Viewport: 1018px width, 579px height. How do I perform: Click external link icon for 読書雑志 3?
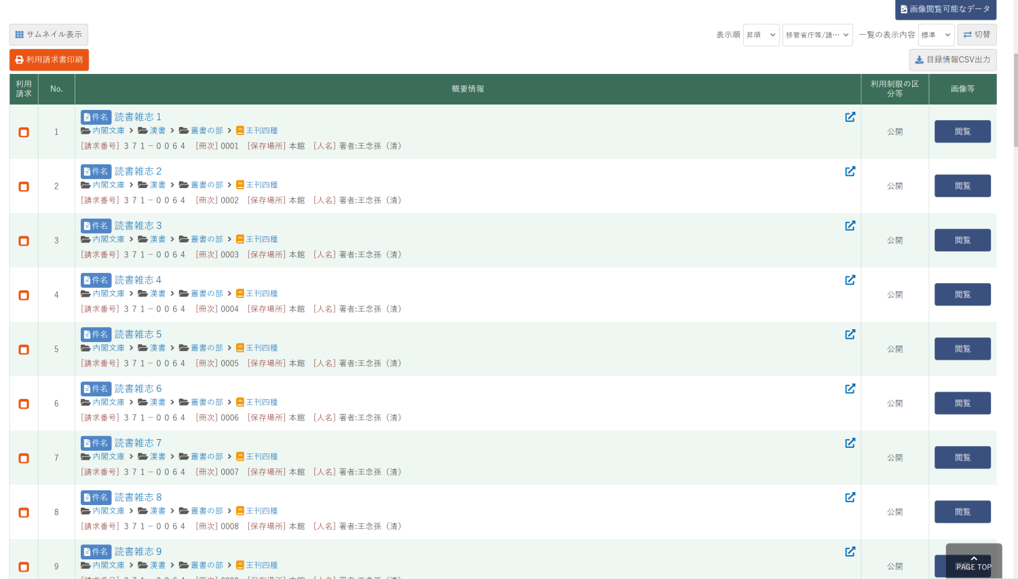[x=850, y=226]
